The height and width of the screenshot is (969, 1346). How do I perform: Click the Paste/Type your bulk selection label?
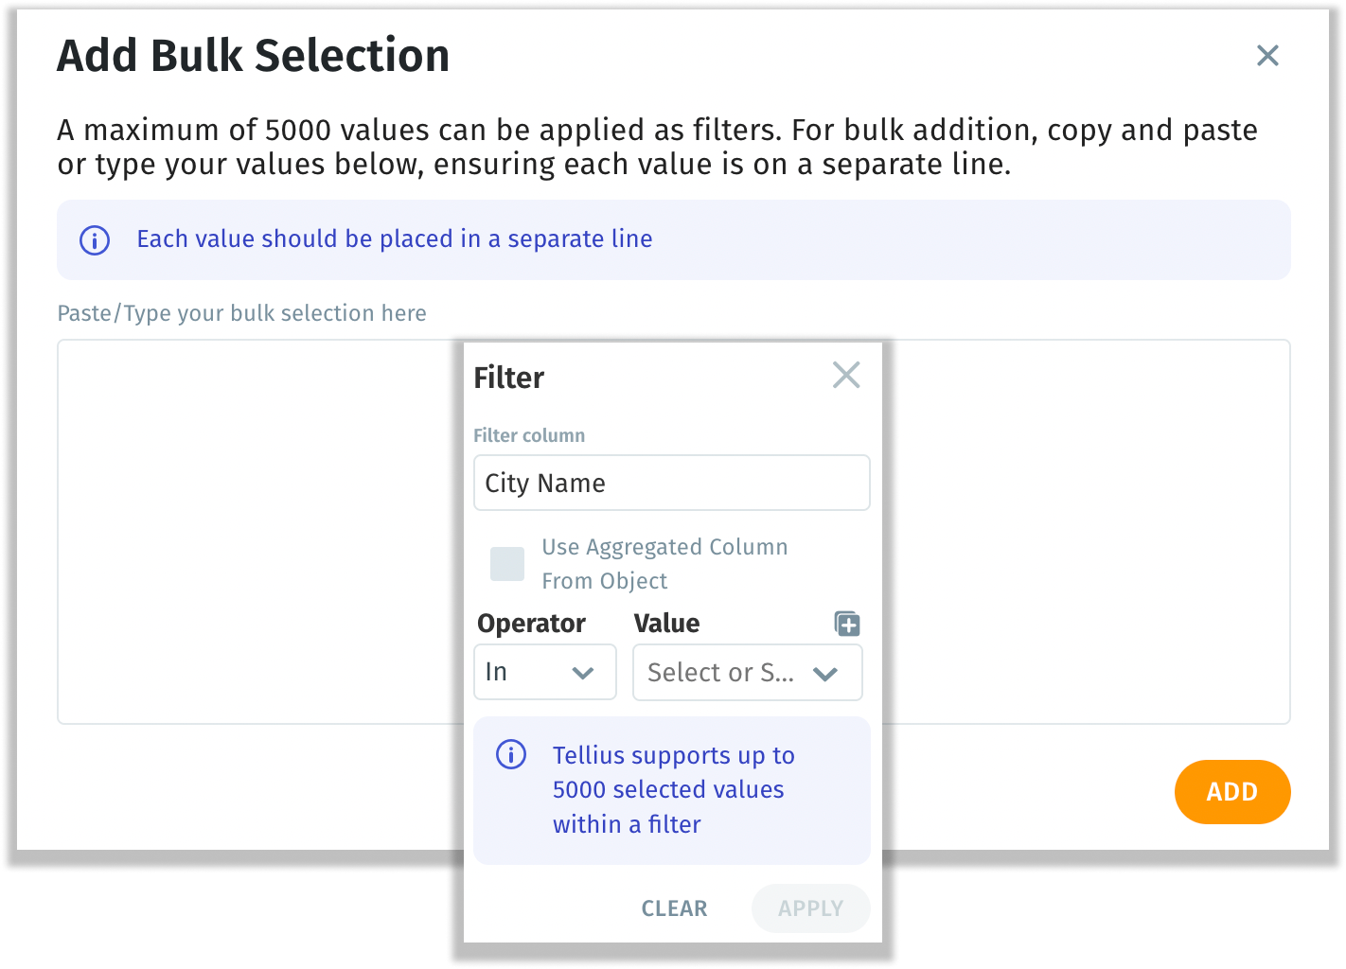pyautogui.click(x=241, y=313)
